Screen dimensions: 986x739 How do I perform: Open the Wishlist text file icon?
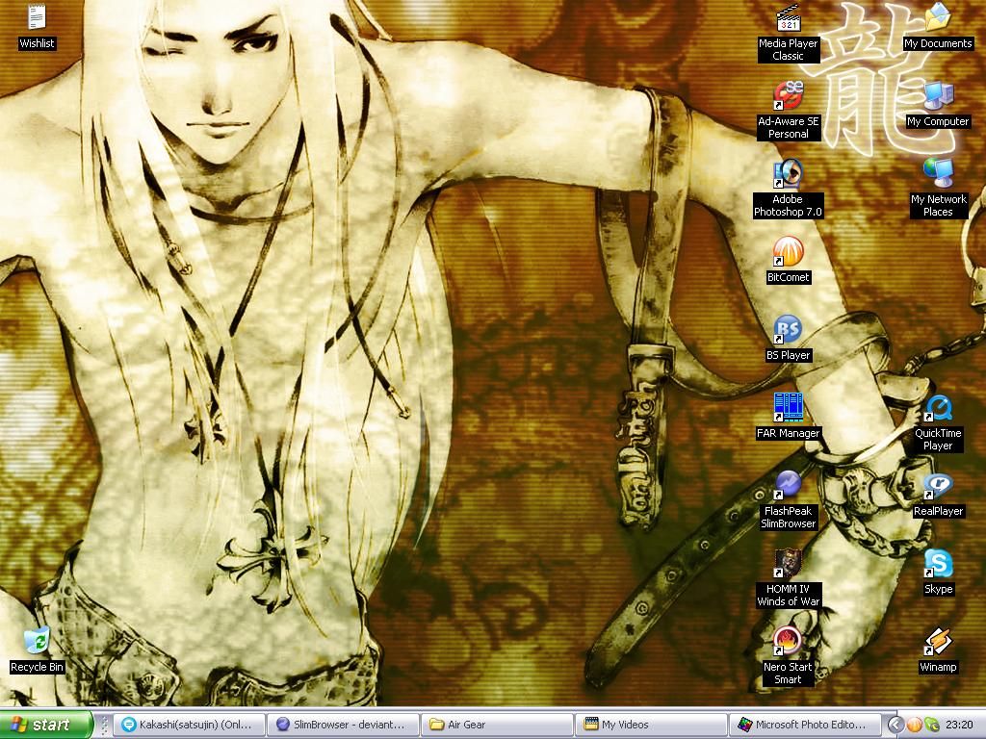(x=38, y=26)
